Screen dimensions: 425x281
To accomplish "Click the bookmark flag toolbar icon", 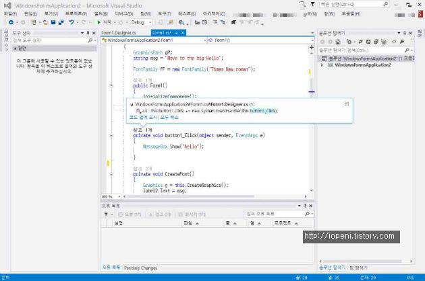I will pos(233,22).
